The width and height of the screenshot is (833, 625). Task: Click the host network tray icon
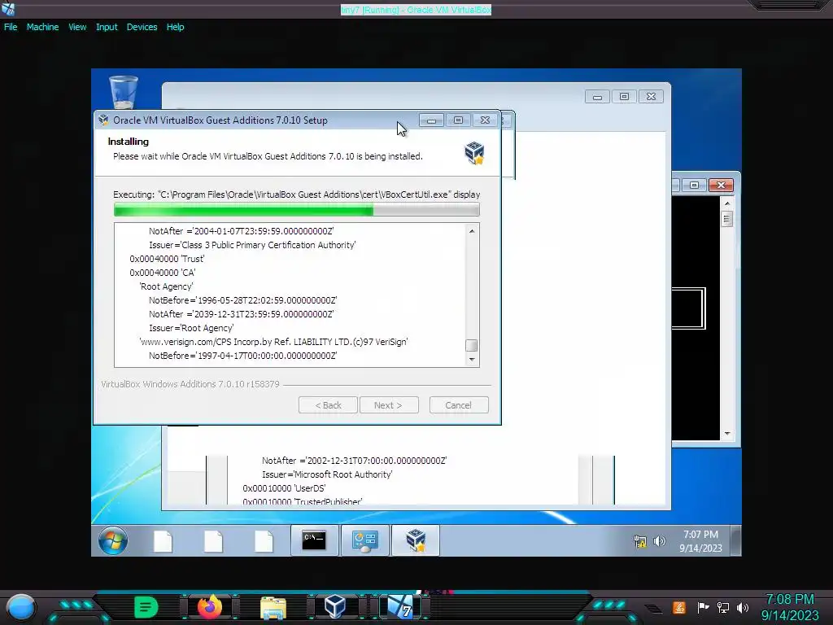tap(723, 607)
